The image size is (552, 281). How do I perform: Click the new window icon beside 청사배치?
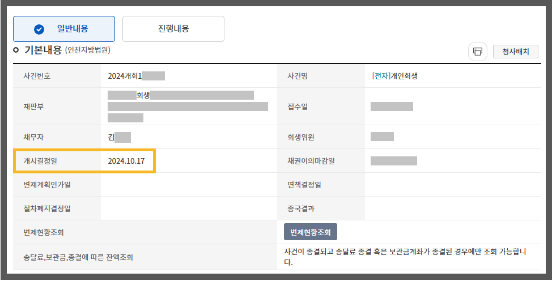477,52
